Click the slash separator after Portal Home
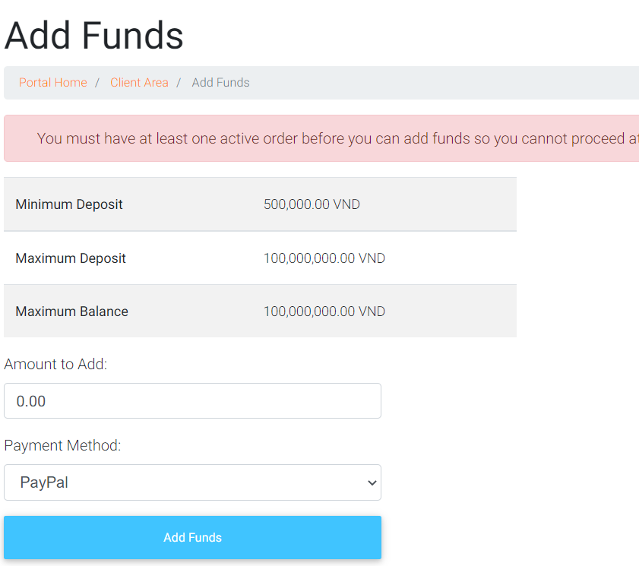Screen dimensions: 639x566 [98, 83]
